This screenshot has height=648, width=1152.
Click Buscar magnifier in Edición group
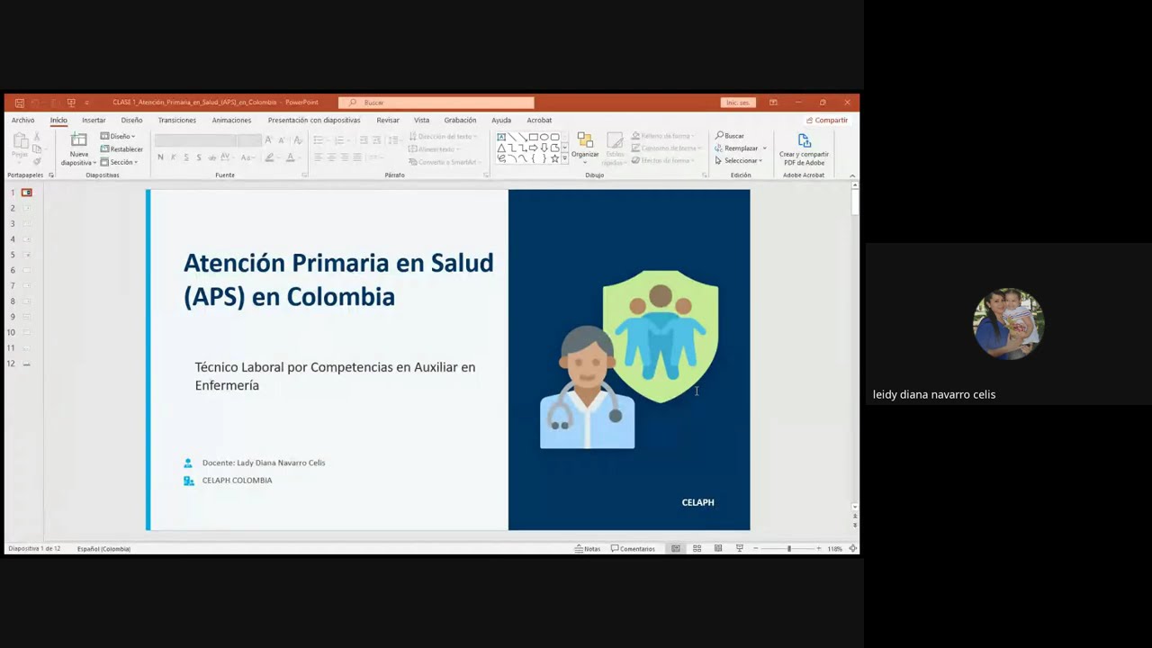(730, 136)
